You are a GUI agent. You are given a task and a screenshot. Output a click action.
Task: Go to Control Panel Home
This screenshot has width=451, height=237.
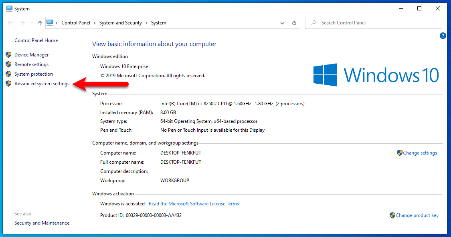[36, 40]
